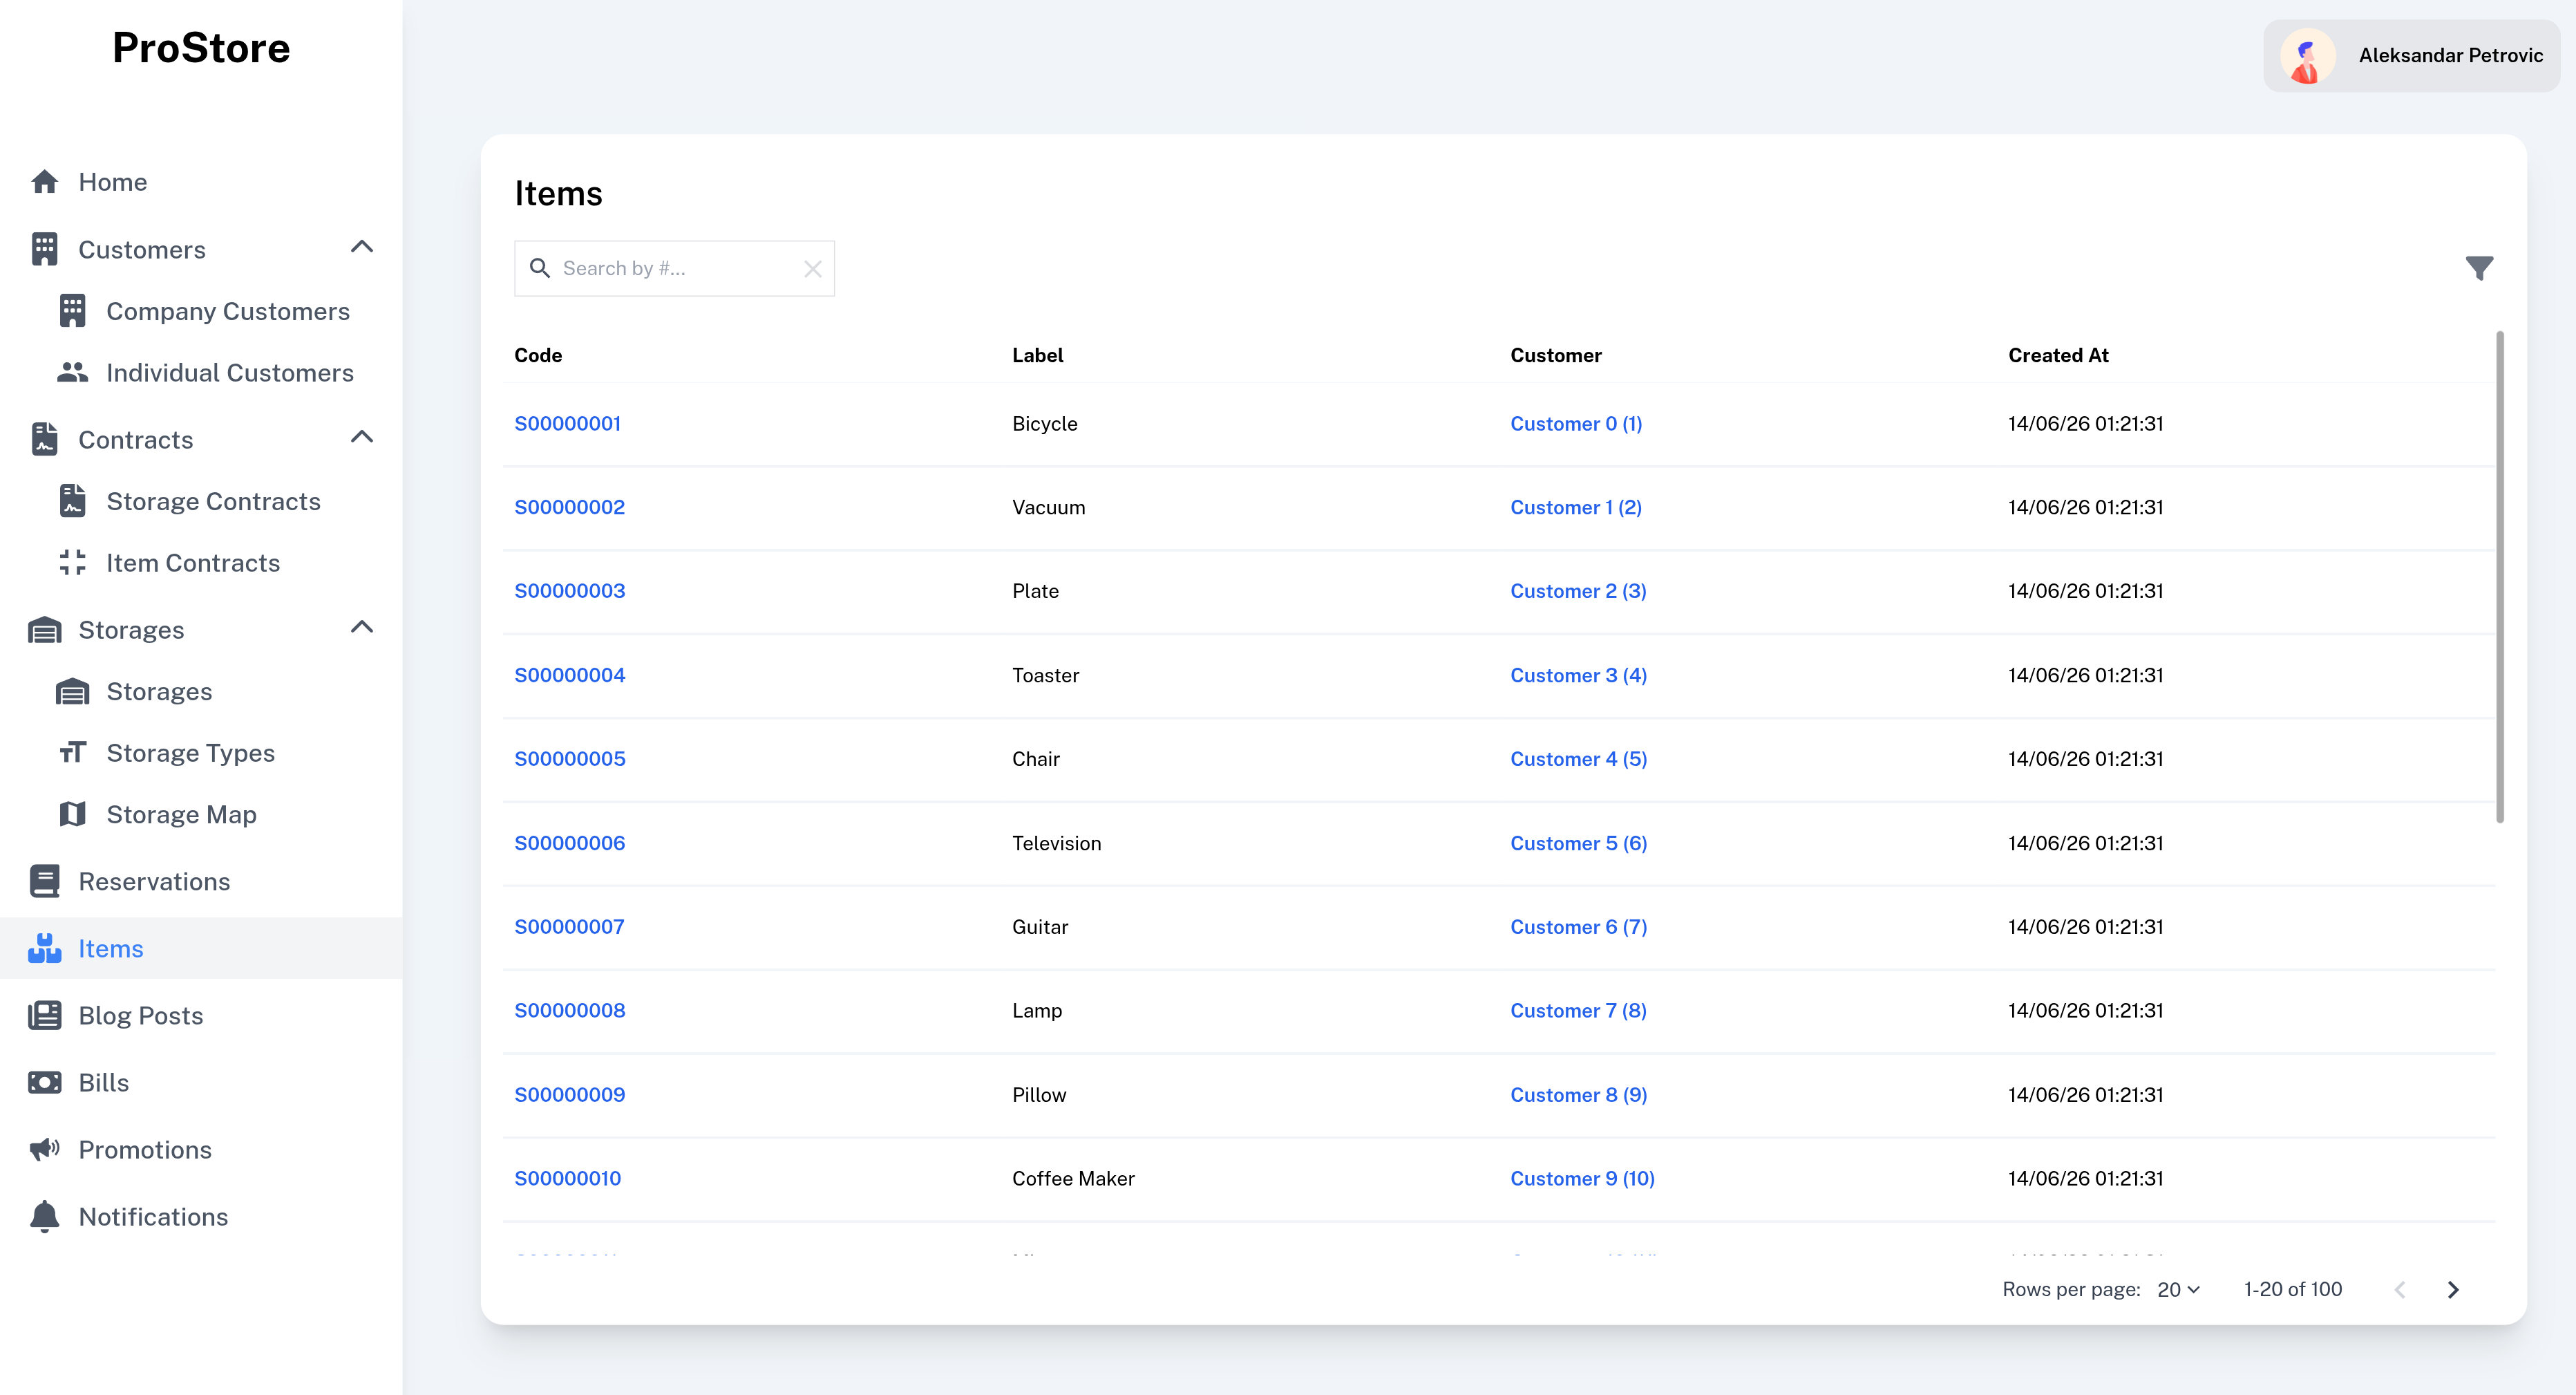2576x1395 pixels.
Task: Click the Item Contracts collapse-arrows icon
Action: pos(72,563)
